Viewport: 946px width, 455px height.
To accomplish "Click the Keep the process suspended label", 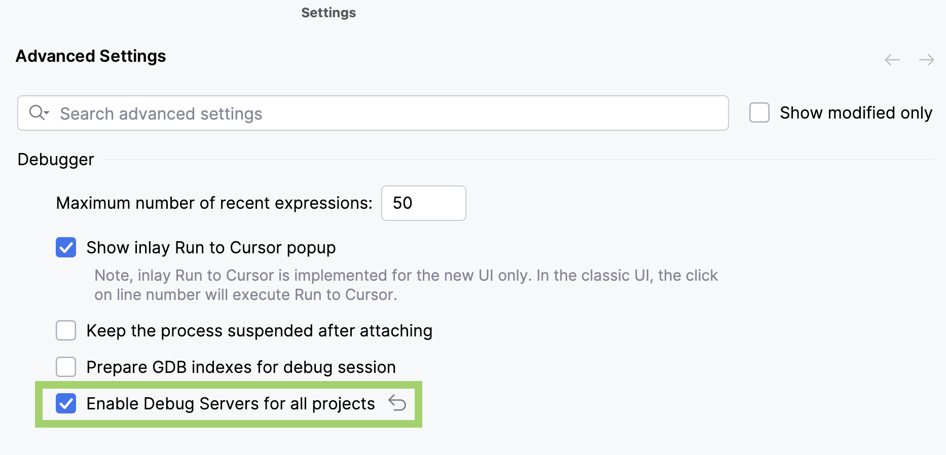I will [259, 330].
